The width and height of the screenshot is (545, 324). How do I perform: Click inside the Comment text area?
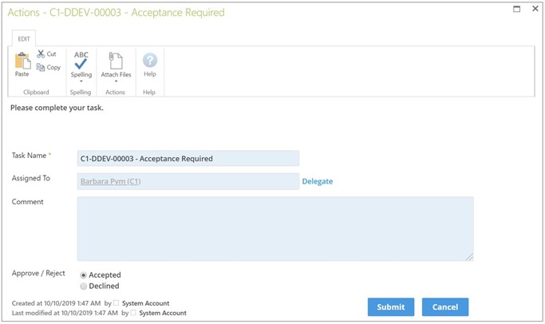[275, 229]
